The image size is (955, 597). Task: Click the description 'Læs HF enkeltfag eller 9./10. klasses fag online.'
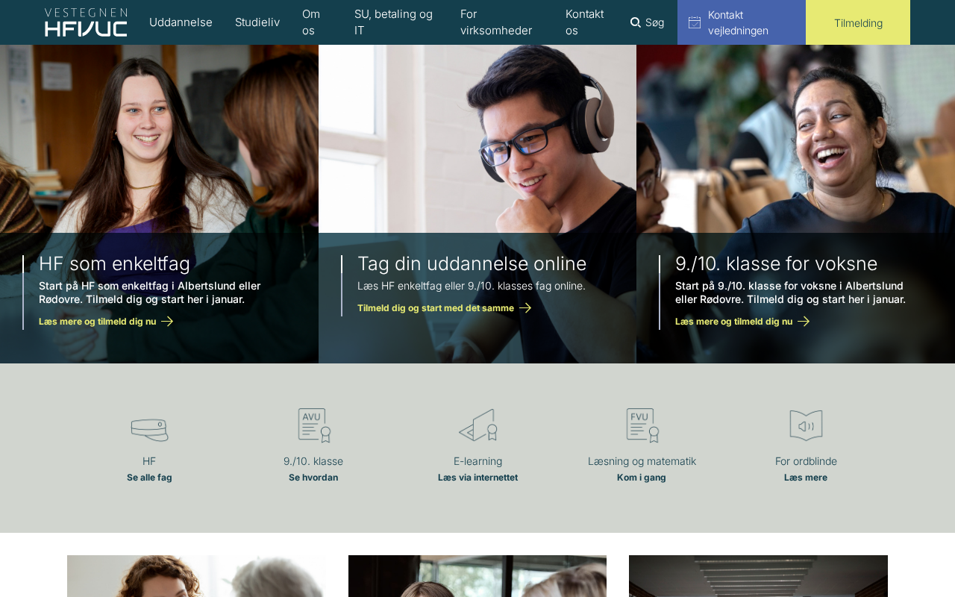pos(472,286)
